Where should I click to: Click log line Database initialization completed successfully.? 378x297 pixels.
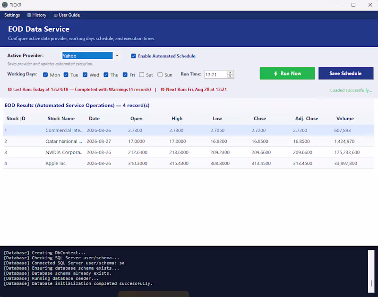(78, 284)
